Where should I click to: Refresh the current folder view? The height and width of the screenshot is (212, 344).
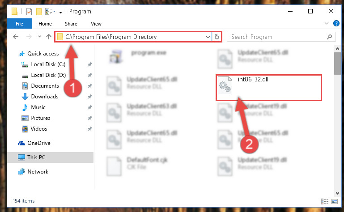tap(217, 37)
